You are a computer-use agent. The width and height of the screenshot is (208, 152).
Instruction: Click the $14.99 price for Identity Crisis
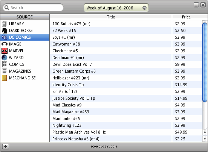click(181, 85)
